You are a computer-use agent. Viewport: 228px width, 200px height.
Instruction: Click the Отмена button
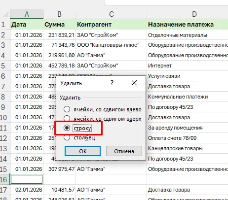[x=124, y=151]
